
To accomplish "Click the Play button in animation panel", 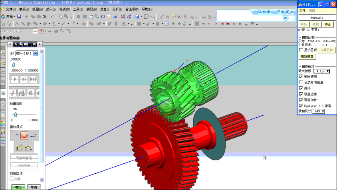I will point(15,79).
